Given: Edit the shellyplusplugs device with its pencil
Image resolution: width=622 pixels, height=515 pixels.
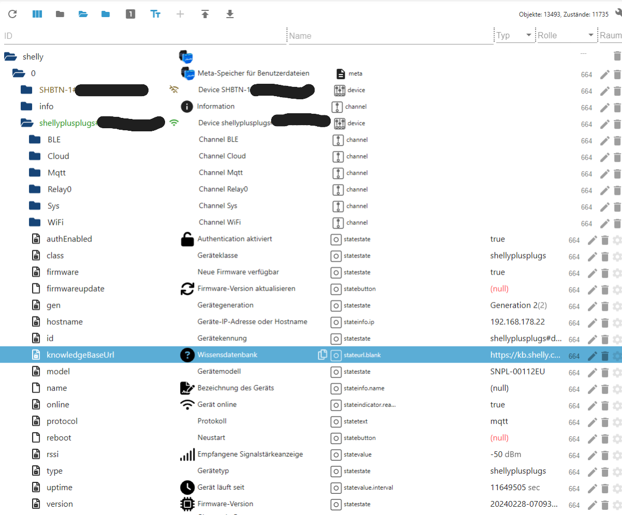Looking at the screenshot, I should coord(604,124).
